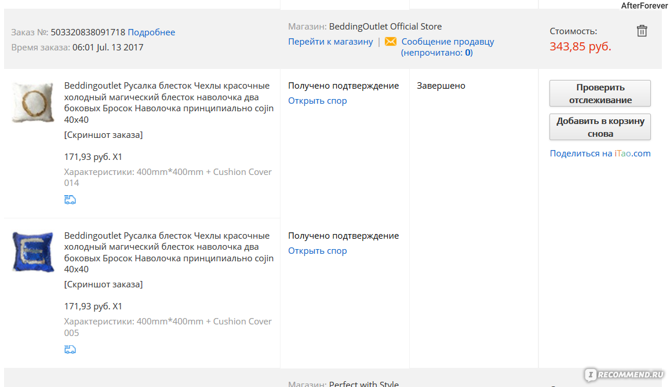Click price 171,93 руб. X1 of white pillow
670x387 pixels.
pos(93,157)
